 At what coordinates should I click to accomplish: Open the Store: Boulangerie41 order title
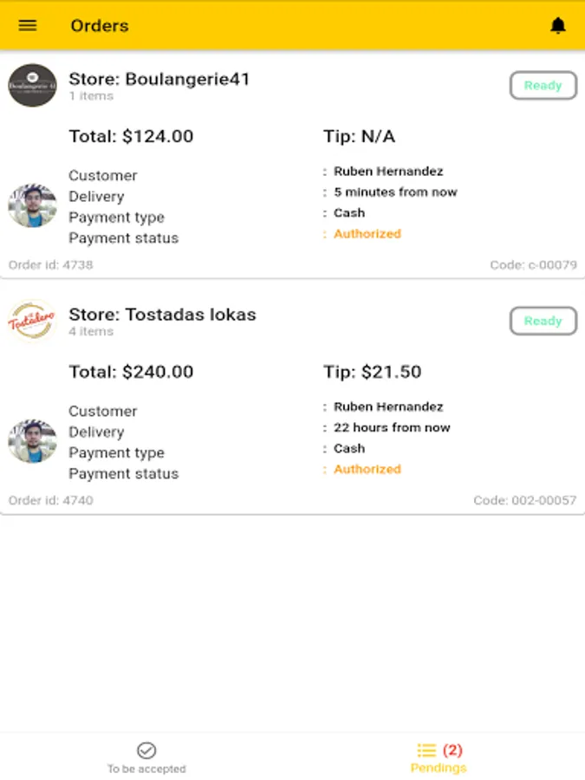[159, 79]
